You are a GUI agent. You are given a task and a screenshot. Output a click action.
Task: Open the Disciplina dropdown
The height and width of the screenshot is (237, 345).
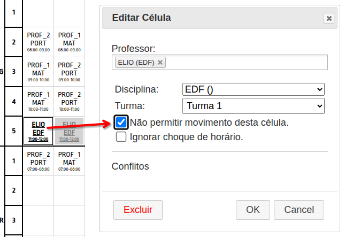click(253, 89)
